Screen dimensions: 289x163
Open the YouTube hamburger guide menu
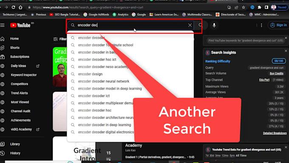[3, 25]
